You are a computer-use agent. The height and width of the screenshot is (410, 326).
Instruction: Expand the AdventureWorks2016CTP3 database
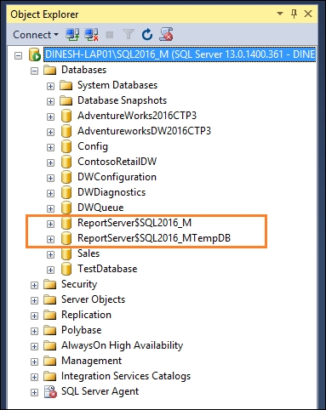pos(50,117)
